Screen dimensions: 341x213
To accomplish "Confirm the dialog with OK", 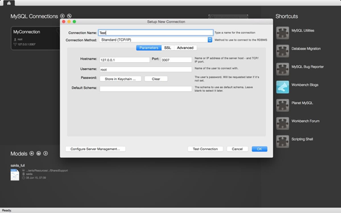I will tap(259, 149).
